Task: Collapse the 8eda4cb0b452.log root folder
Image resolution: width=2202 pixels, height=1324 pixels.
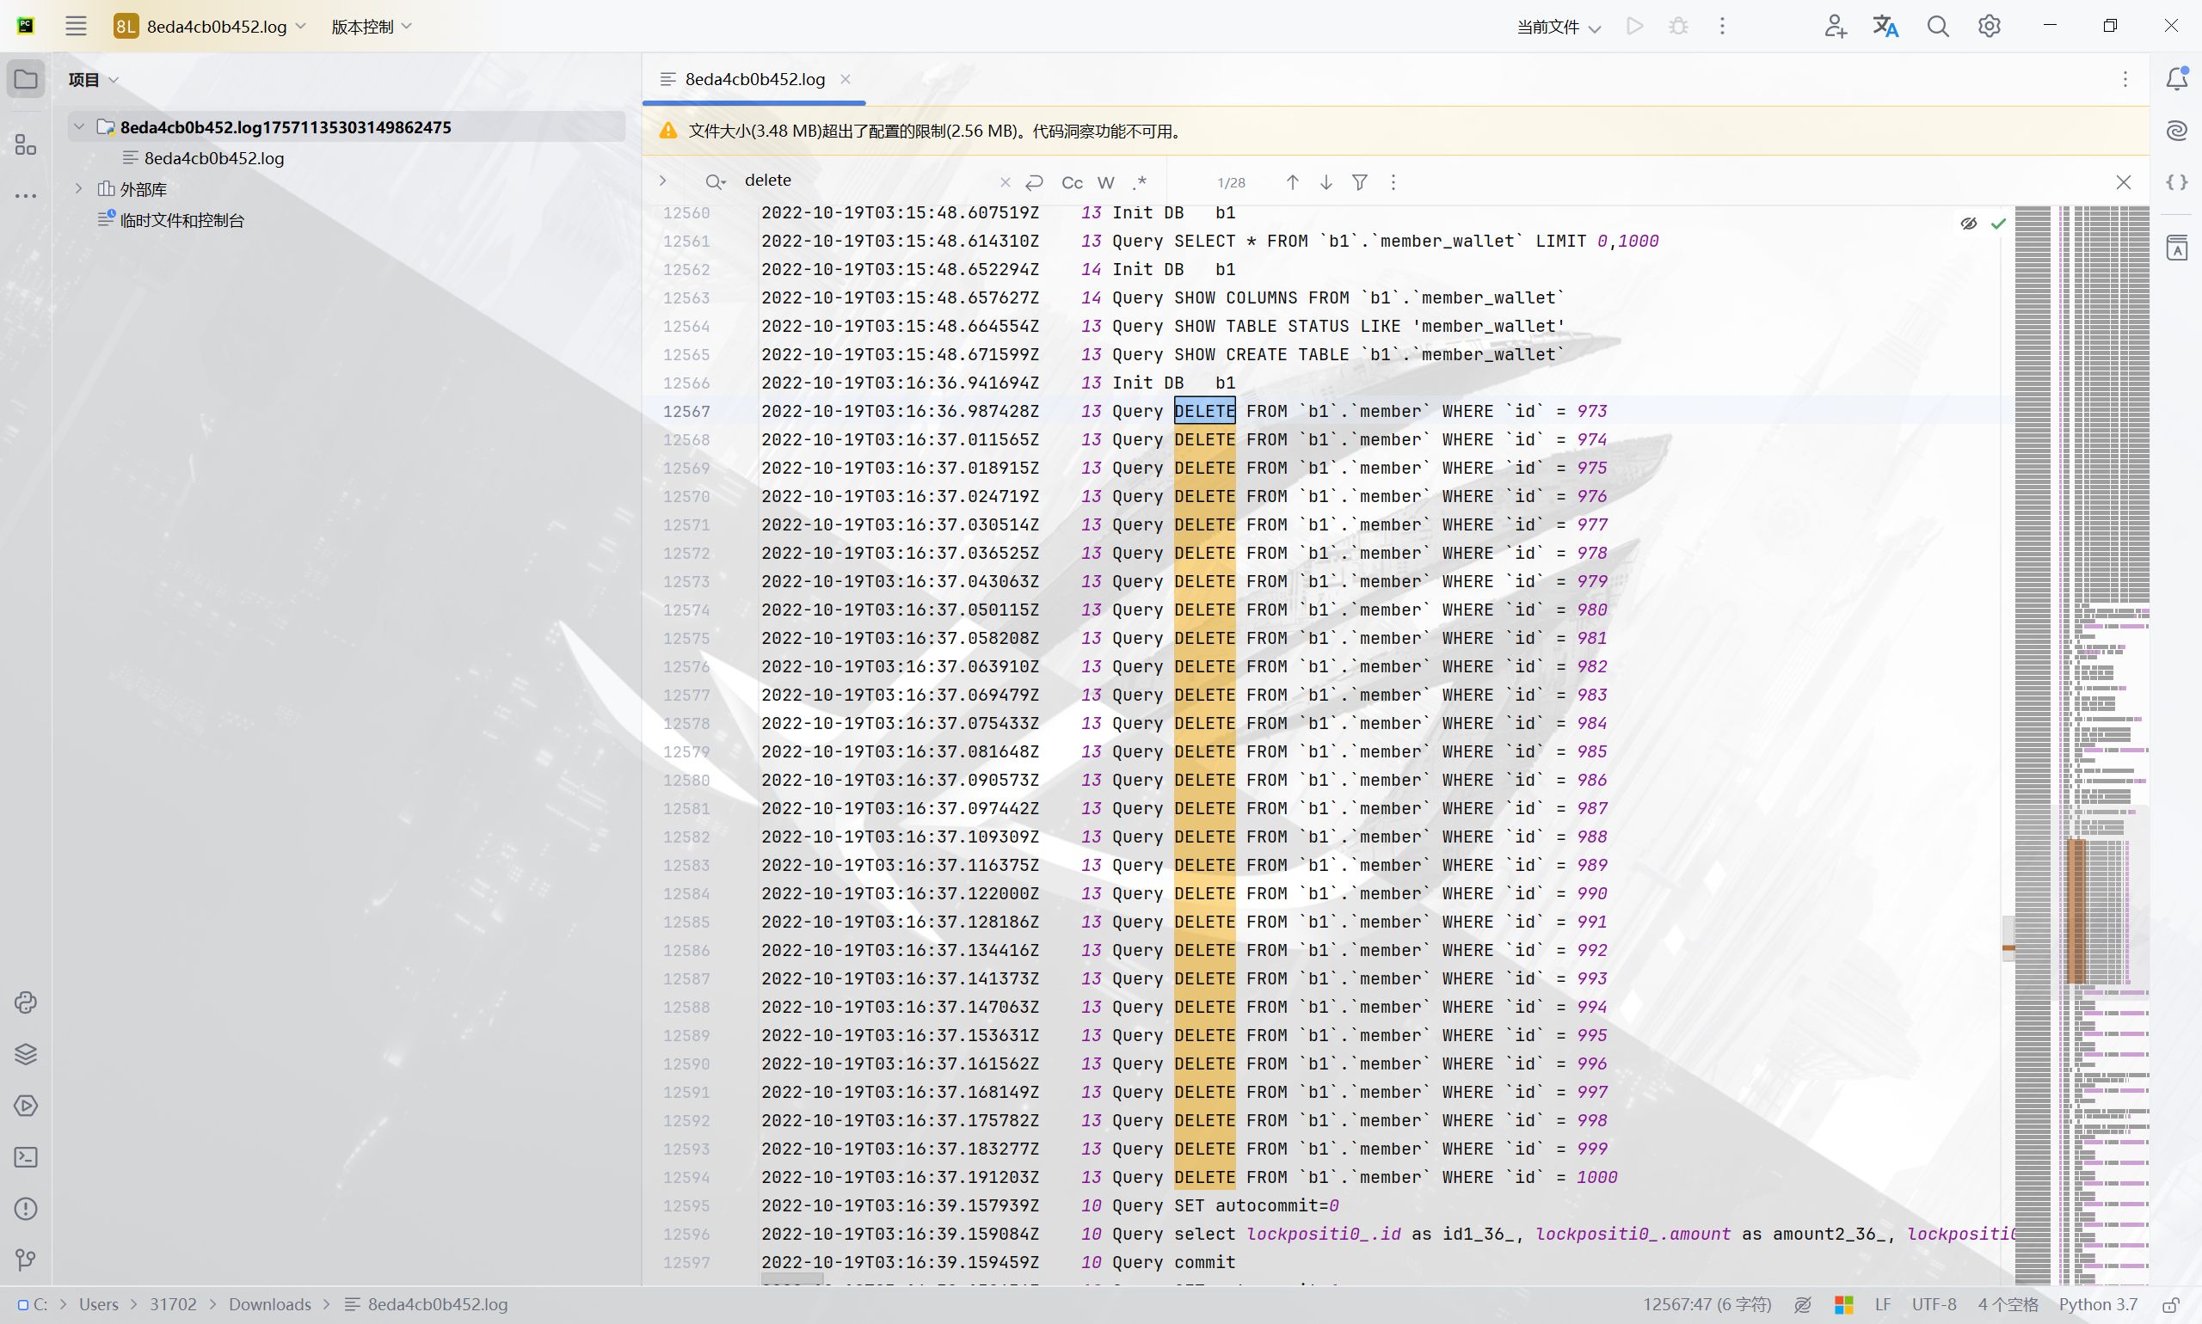Action: [79, 126]
